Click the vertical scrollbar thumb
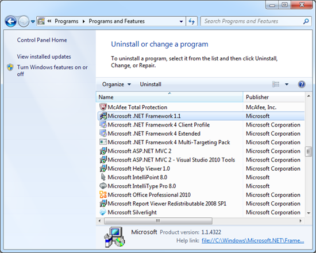This screenshot has width=316, height=253. tap(309, 152)
